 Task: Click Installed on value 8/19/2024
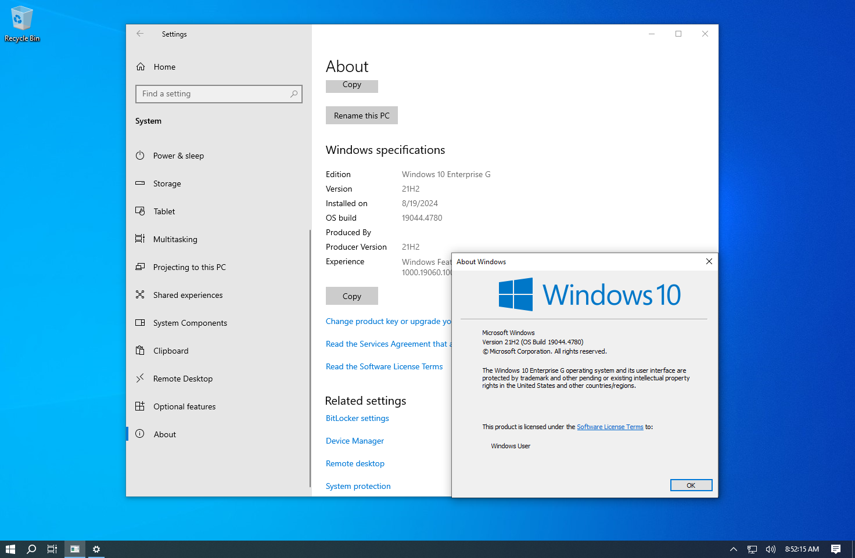(420, 203)
